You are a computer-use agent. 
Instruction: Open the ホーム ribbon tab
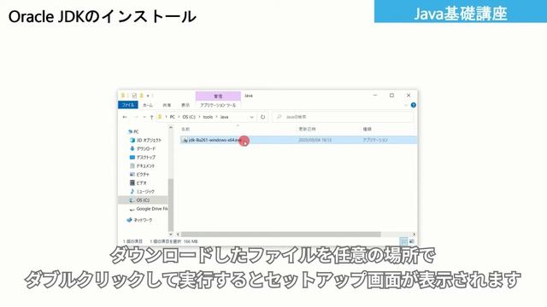(148, 105)
